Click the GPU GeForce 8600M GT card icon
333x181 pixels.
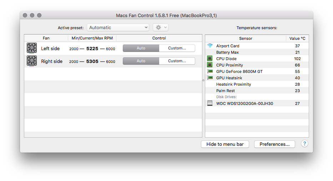[210, 71]
